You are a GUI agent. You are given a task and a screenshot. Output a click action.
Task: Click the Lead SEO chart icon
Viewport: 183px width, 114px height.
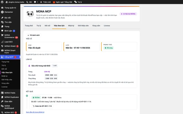coord(2,42)
